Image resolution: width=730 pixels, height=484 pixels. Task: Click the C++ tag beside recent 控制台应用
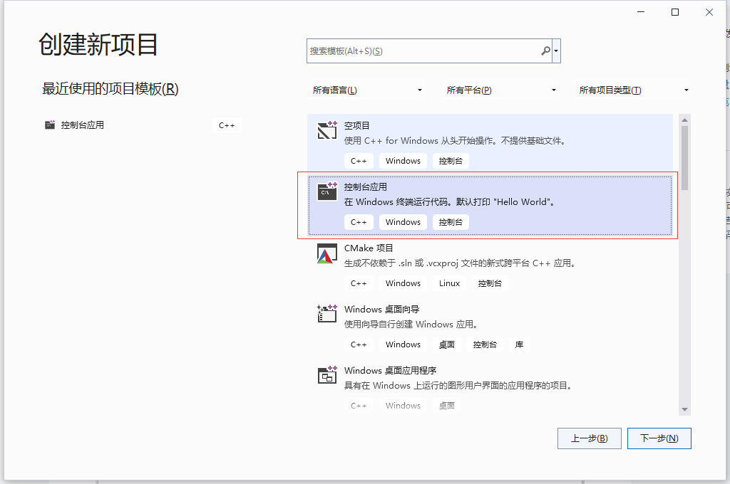(227, 125)
